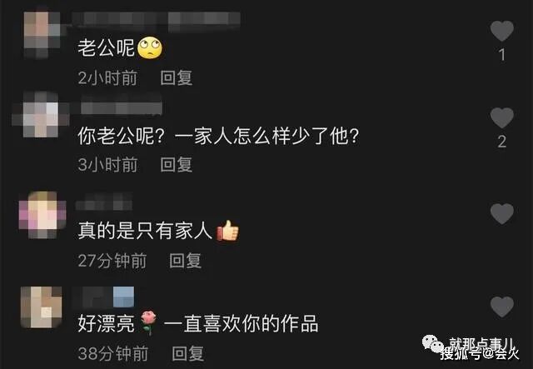Tap the heart next to "好漂亮 一直喜欢你的作品"
This screenshot has height=369, width=533.
(x=501, y=307)
